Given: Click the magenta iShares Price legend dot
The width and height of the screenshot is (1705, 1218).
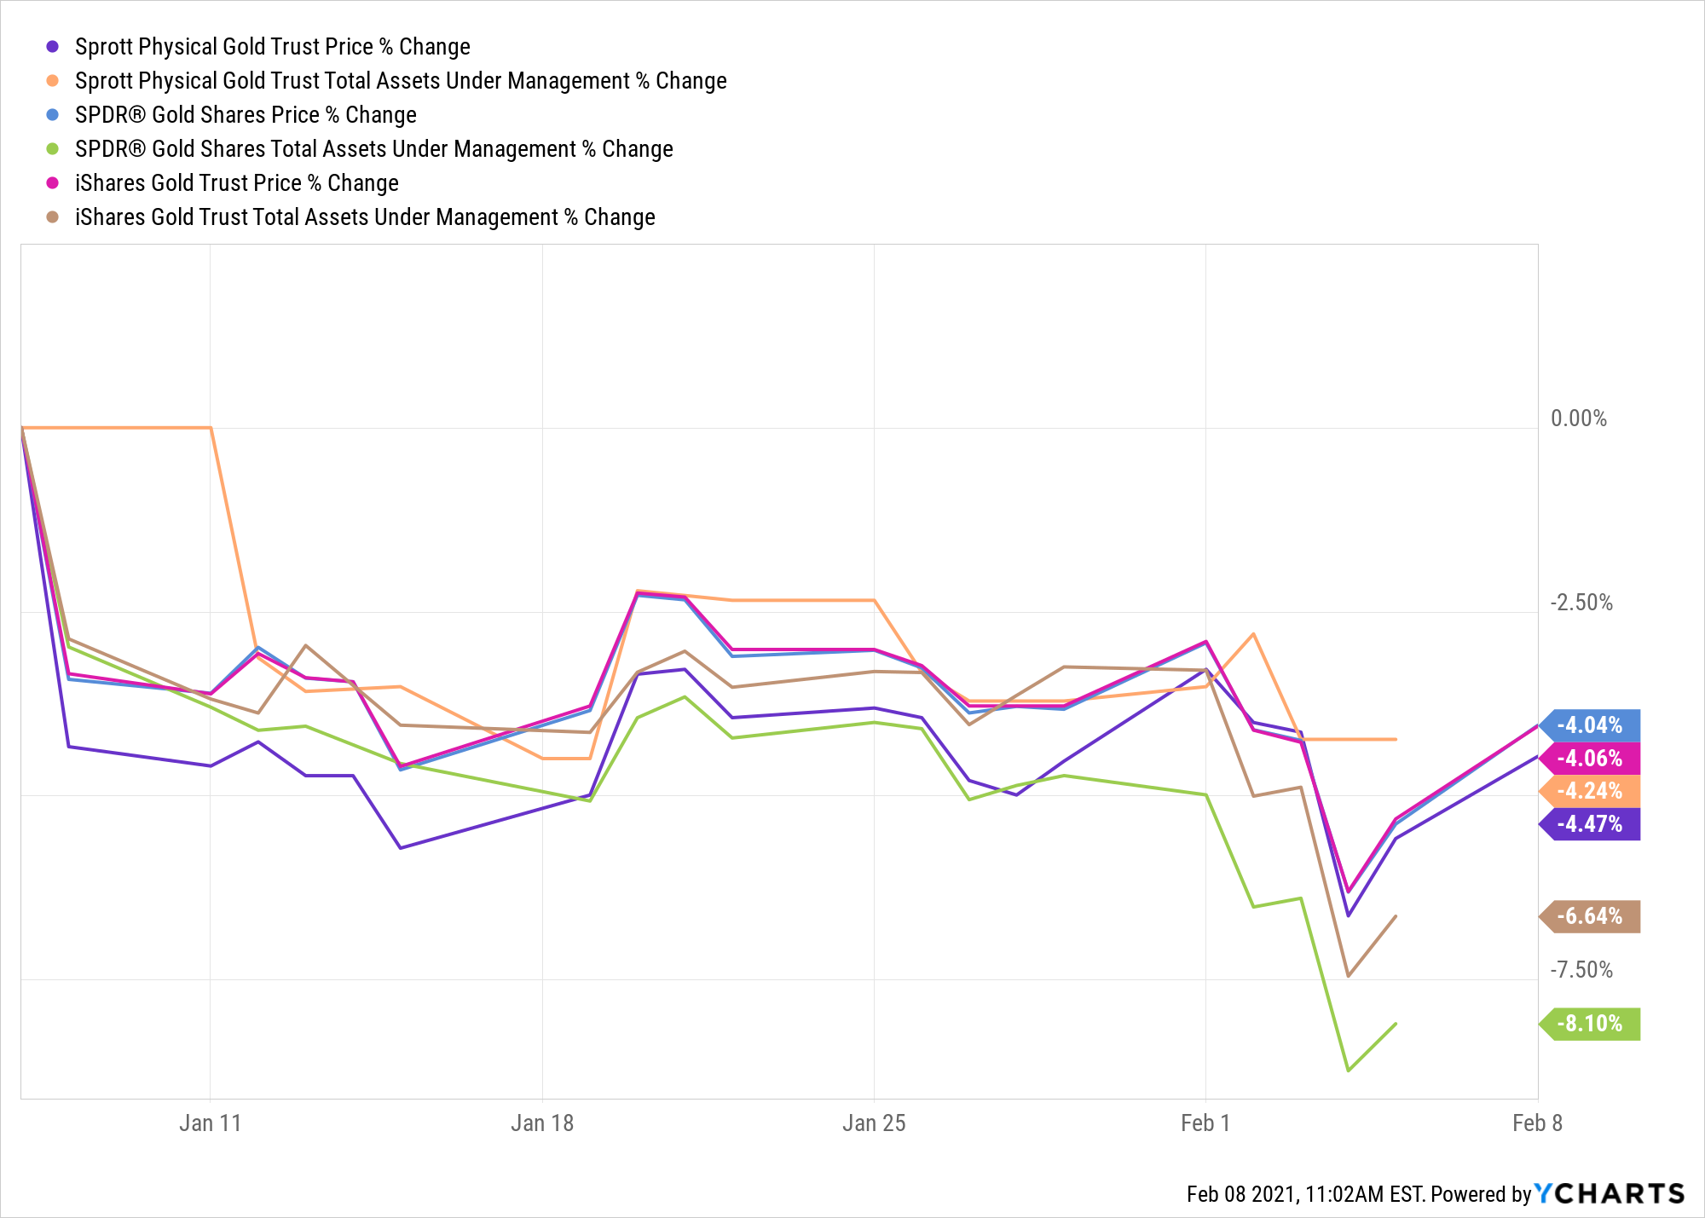Looking at the screenshot, I should 53,183.
